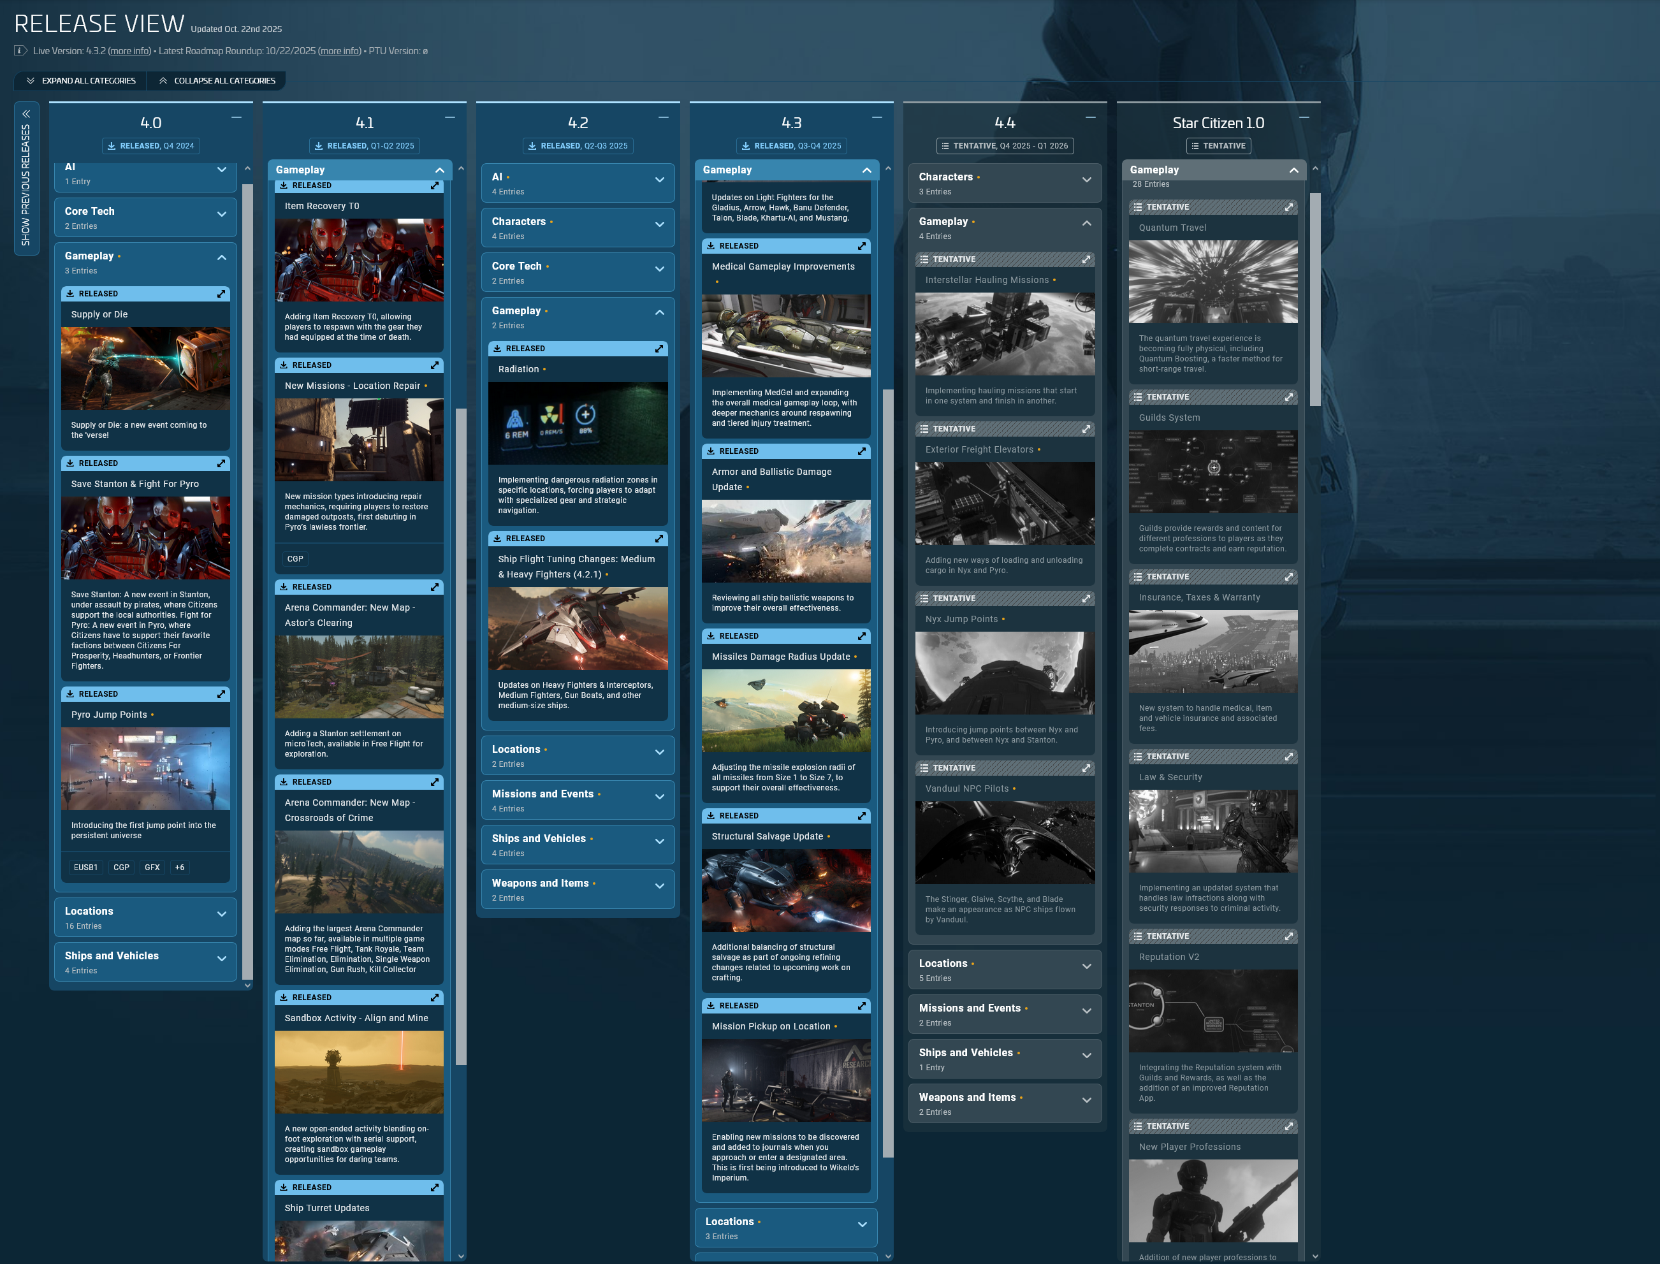Collapse the Gameplay category in 4.4

1087,224
